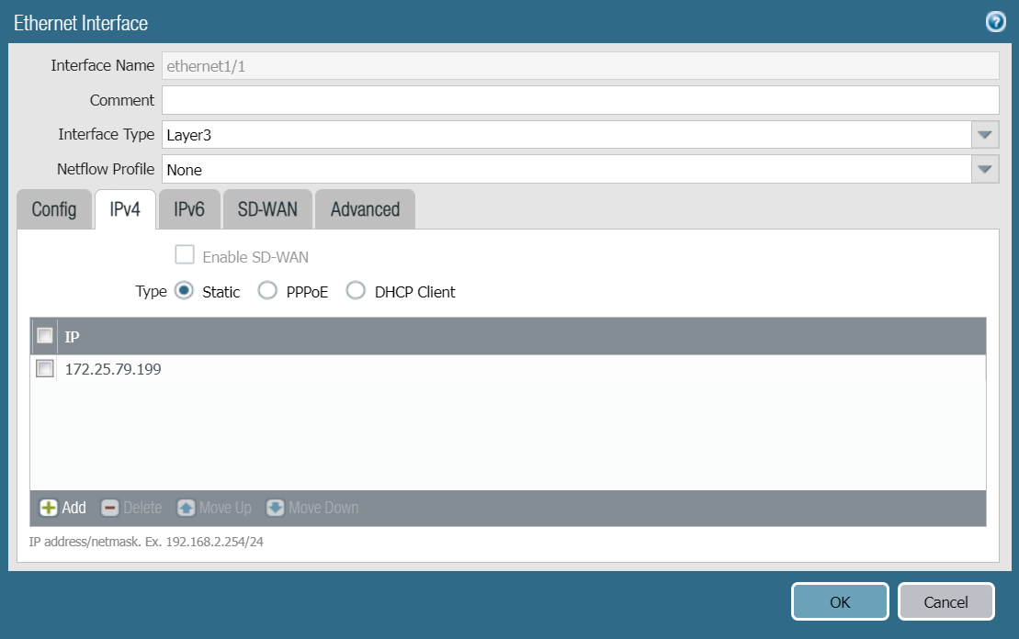Open the IPv6 tab

pos(188,209)
